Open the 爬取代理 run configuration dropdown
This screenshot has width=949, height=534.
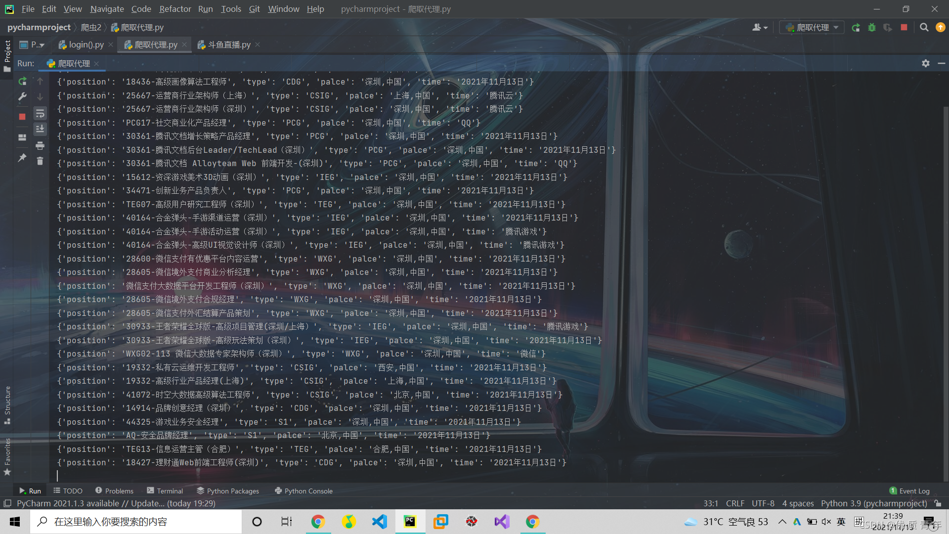pos(813,28)
